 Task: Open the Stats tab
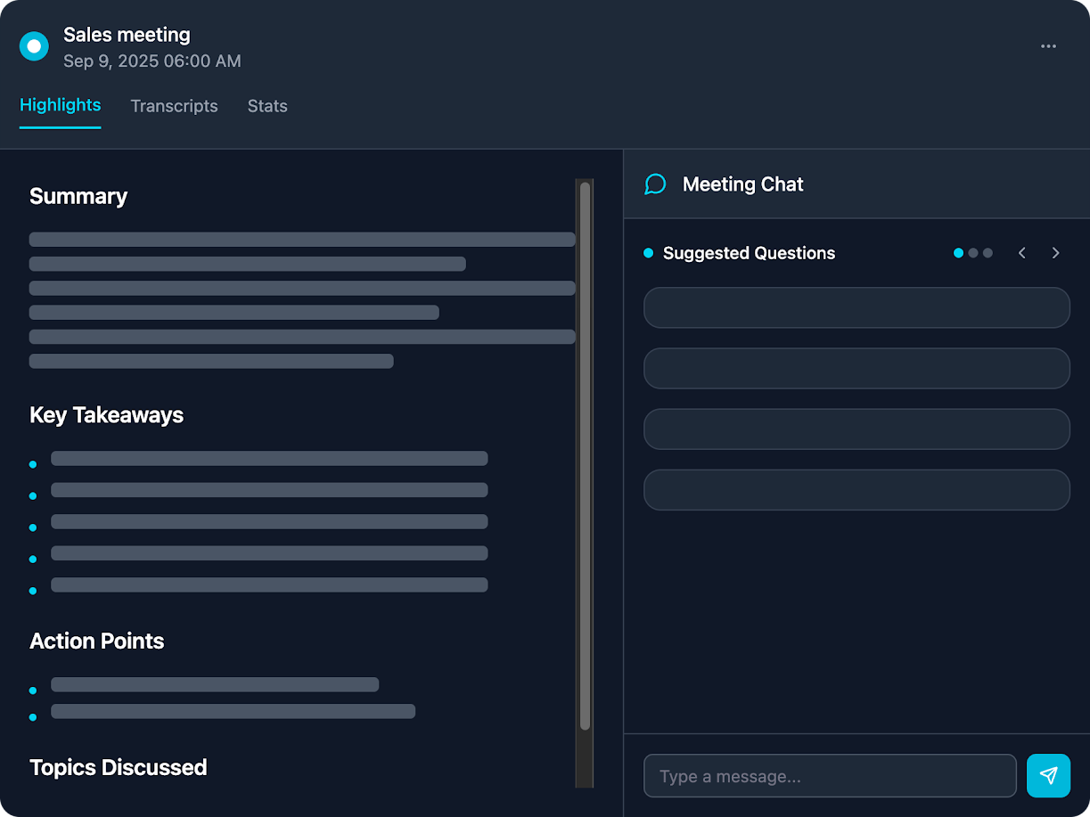267,106
